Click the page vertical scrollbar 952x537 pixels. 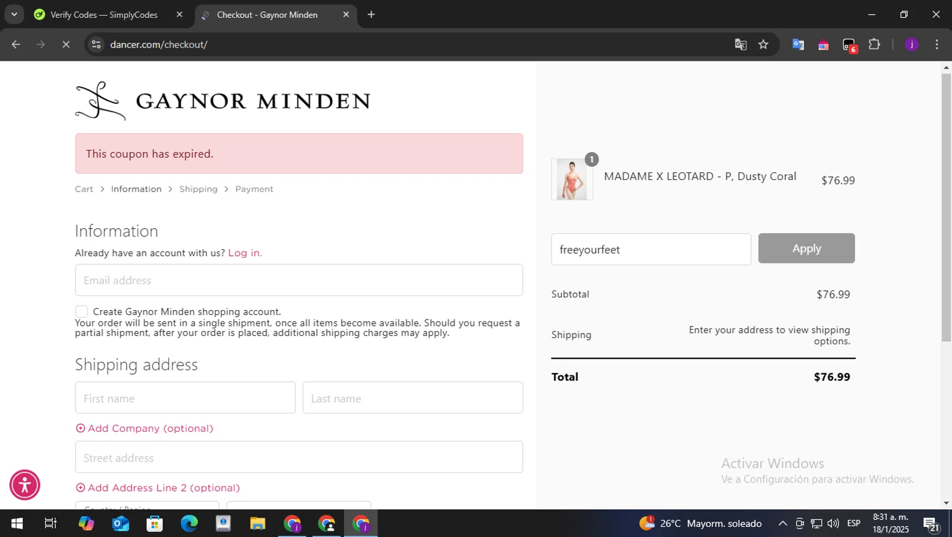click(946, 208)
